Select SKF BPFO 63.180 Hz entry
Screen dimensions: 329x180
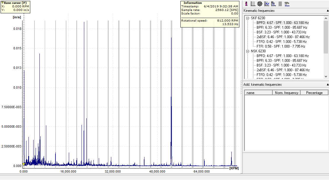pos(282,23)
